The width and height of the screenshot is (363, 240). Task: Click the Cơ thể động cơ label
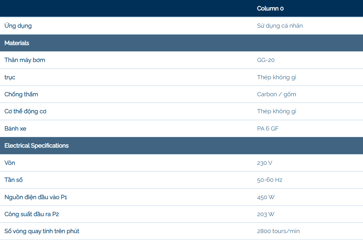pos(25,111)
